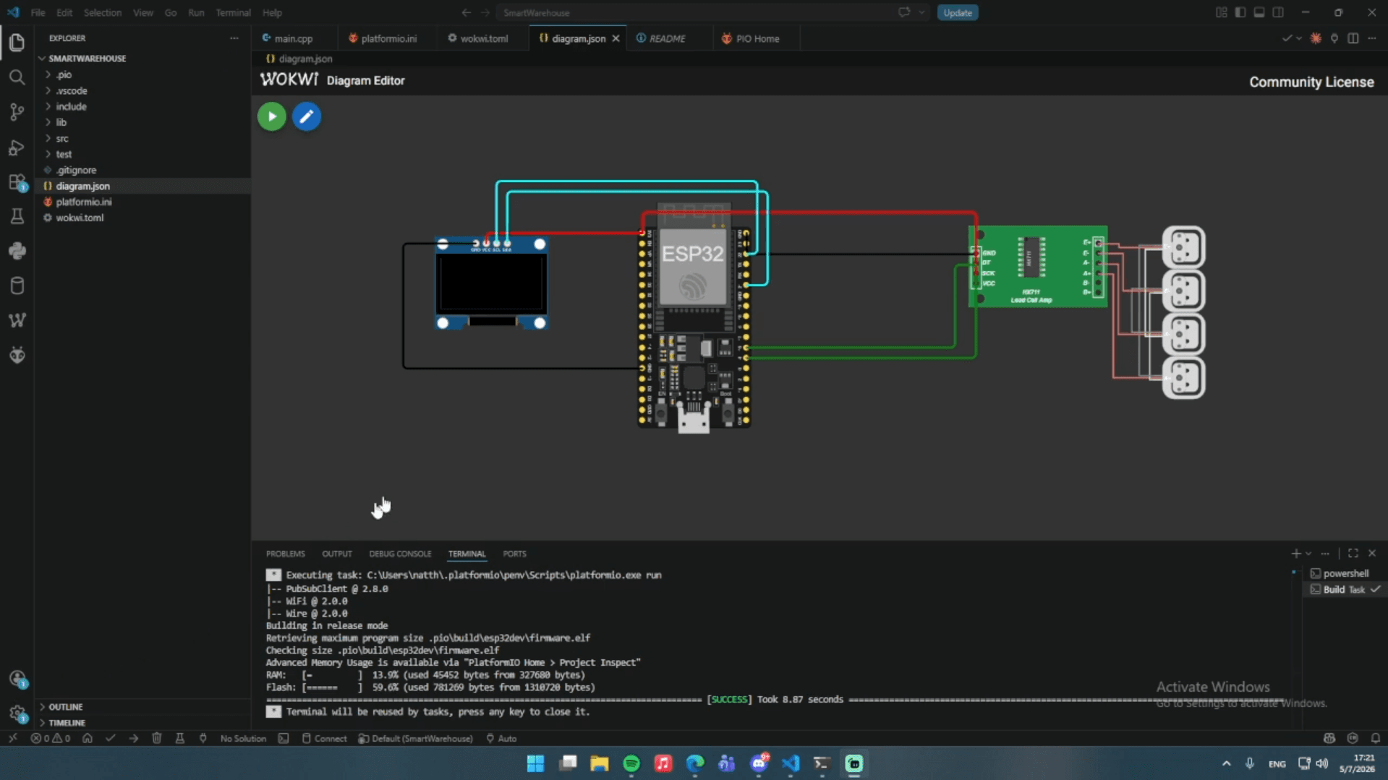This screenshot has height=780, width=1388.
Task: Toggle the bottom panel visibility
Action: [1259, 12]
